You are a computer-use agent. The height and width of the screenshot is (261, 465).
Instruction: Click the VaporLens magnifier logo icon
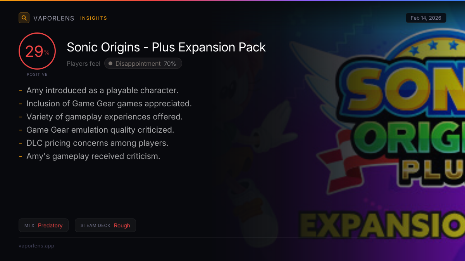24,18
